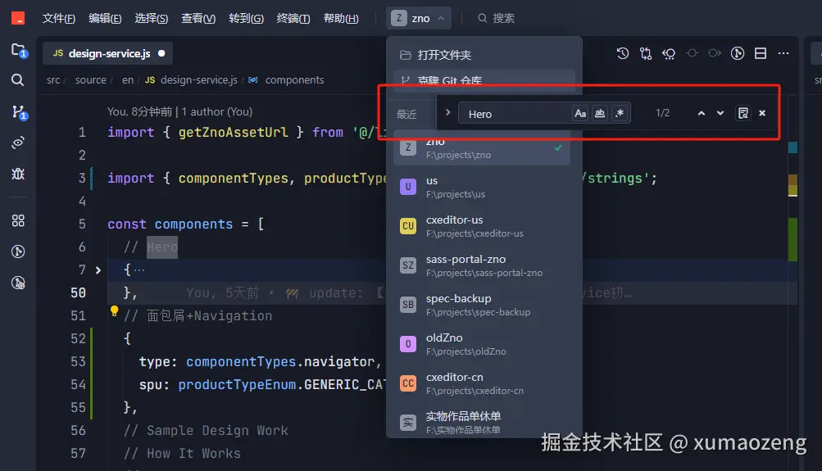Click components symbol in the breadcrumb
The height and width of the screenshot is (471, 822).
294,80
